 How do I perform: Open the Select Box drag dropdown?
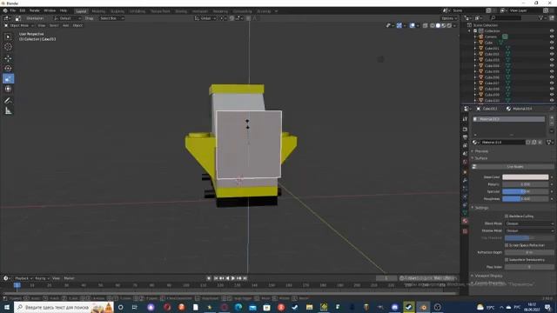(111, 18)
